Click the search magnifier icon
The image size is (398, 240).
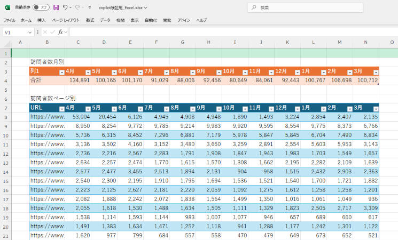(254, 7)
